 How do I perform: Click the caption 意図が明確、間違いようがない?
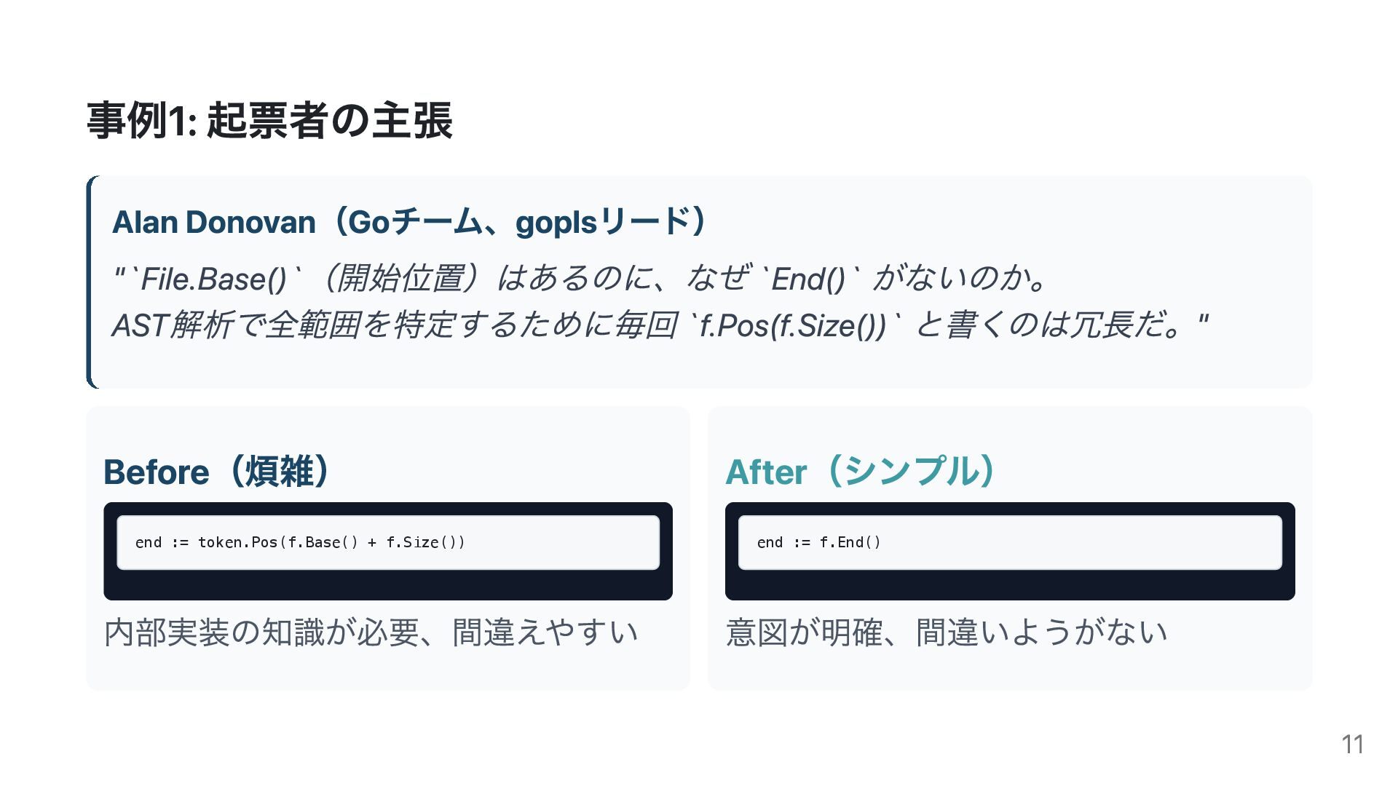(x=947, y=632)
